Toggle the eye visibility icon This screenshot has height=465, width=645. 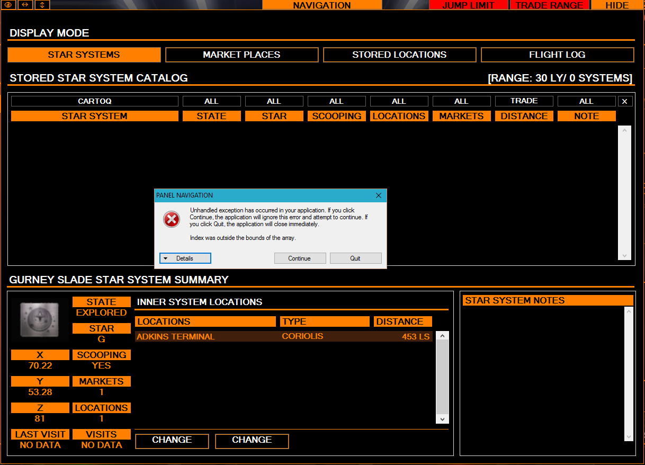(8, 5)
